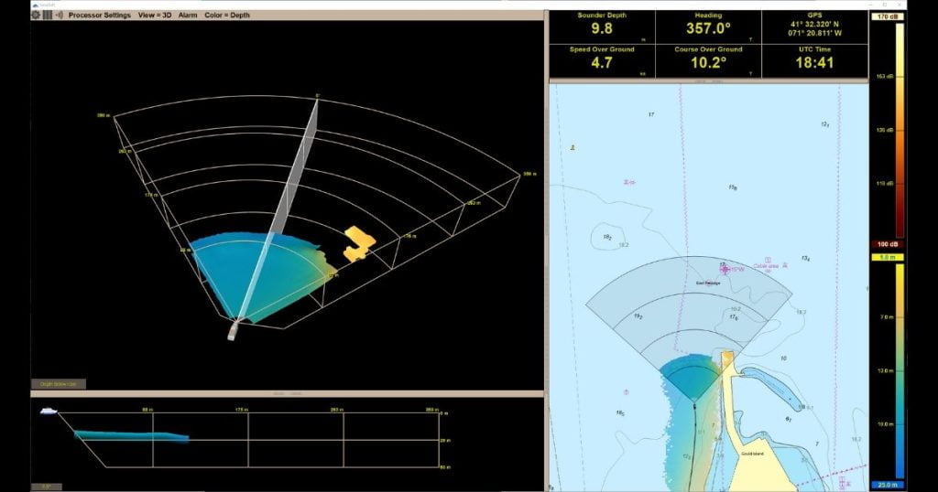Open the Processor Settings menu
The image size is (938, 492).
click(99, 16)
